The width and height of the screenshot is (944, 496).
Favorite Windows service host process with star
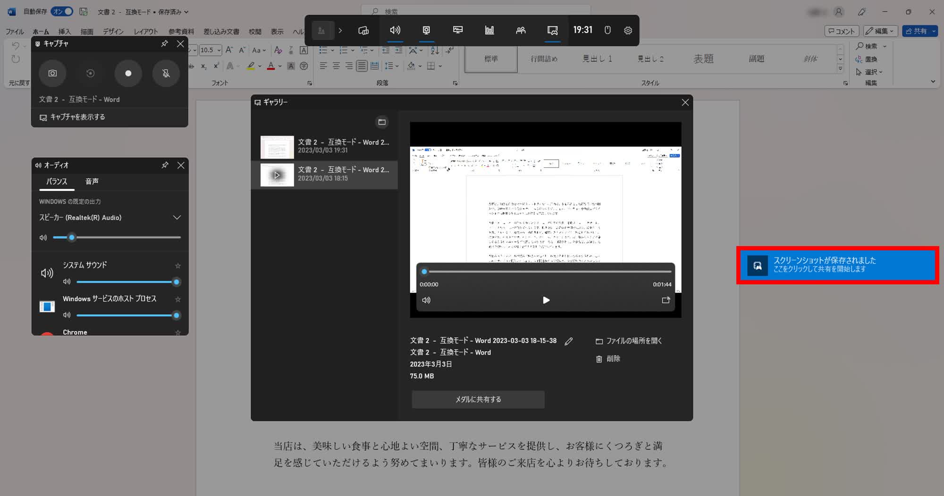coord(178,299)
